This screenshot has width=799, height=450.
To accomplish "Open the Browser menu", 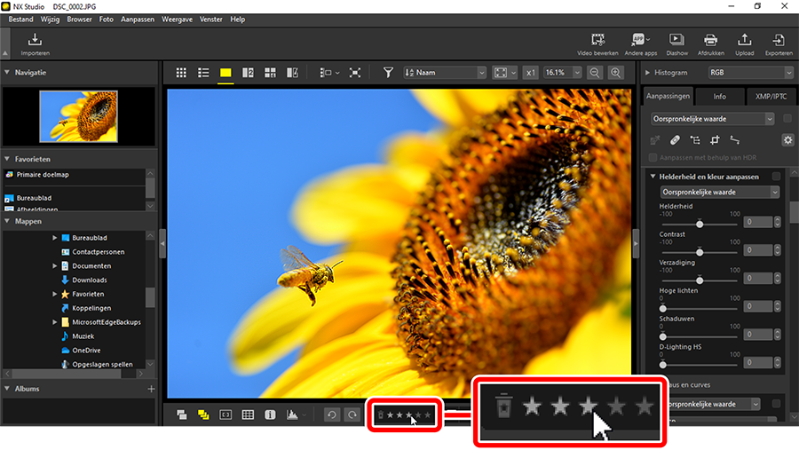I will click(80, 20).
